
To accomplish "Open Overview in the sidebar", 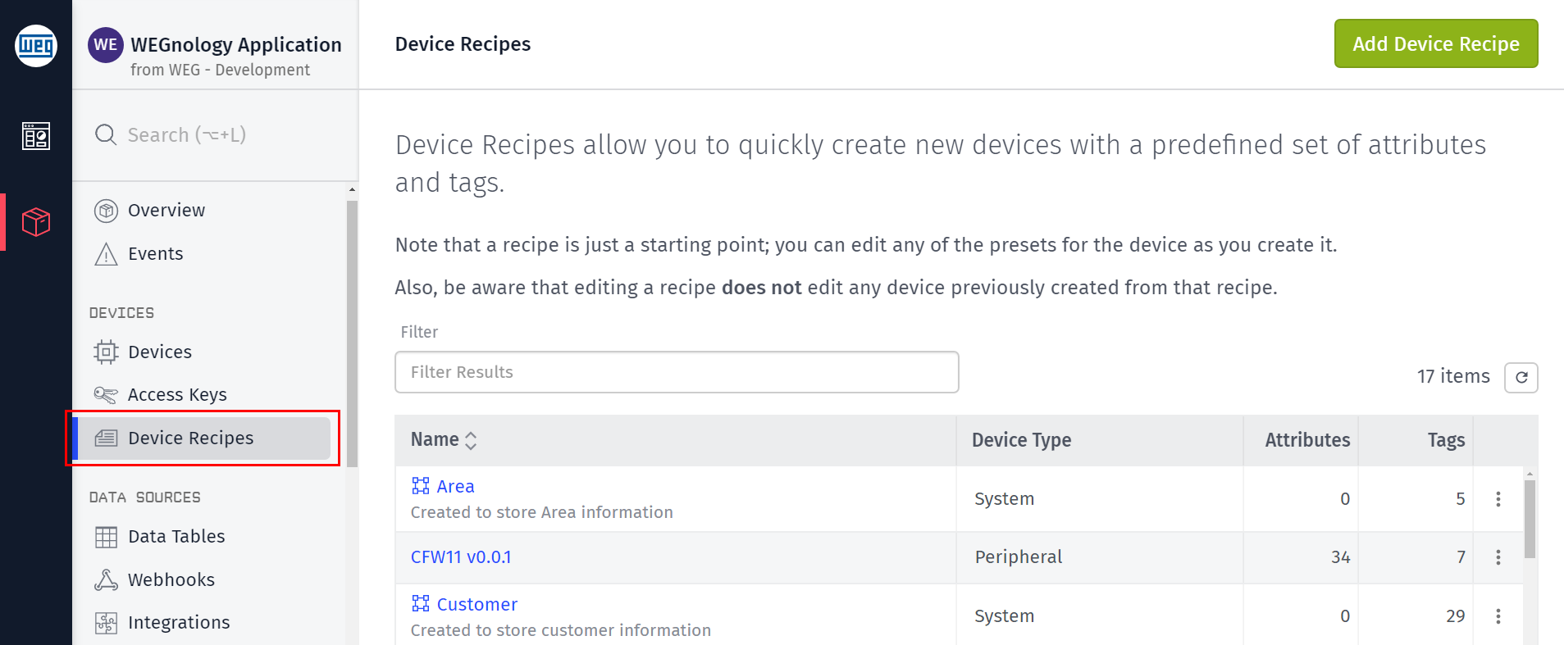I will point(166,211).
